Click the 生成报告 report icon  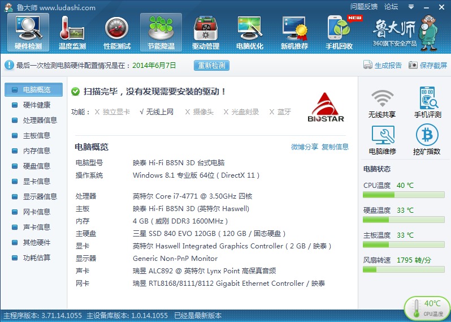368,65
